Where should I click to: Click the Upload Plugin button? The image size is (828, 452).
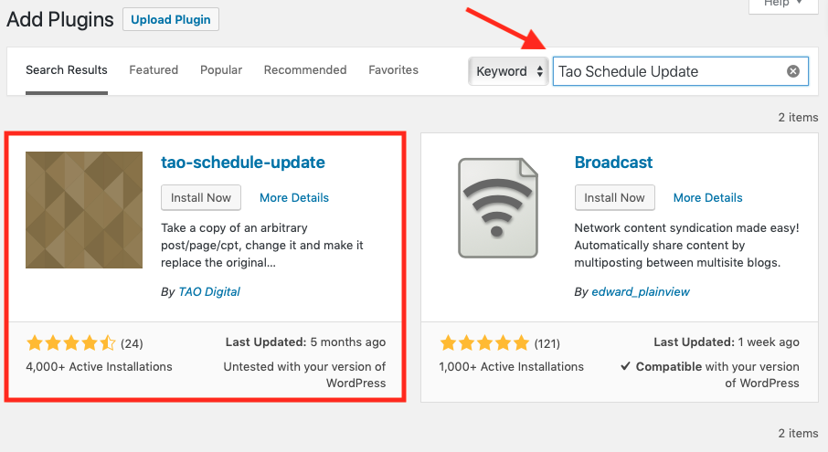tap(170, 19)
